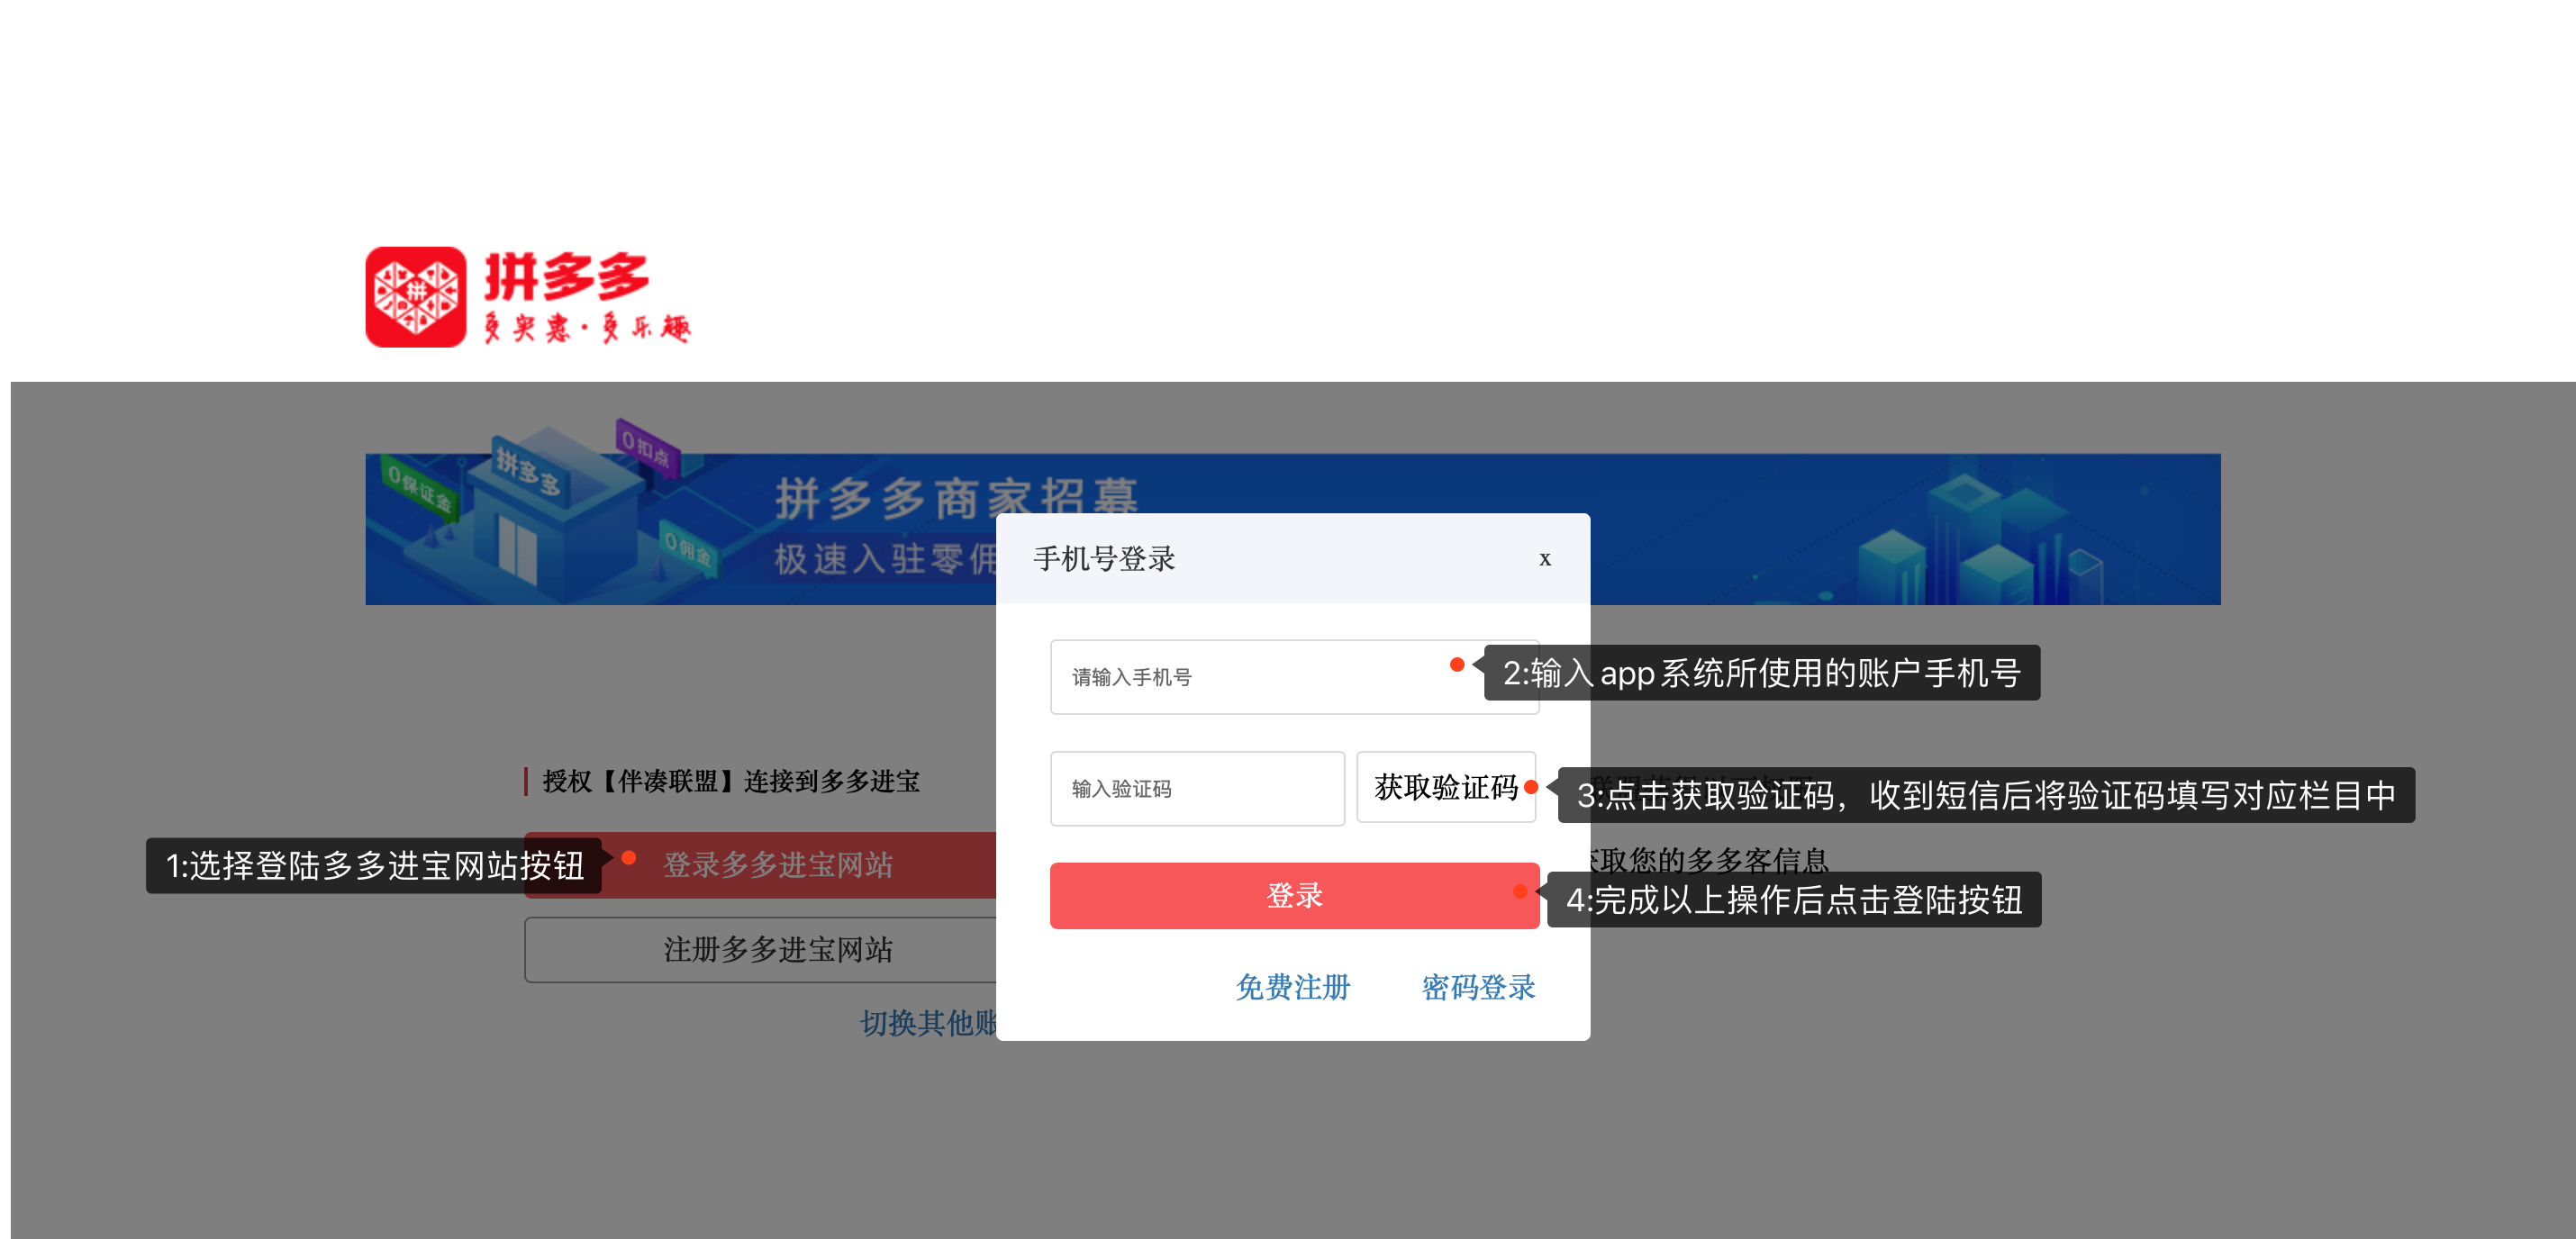Open the 拼多多商家招募 banner
Screen dimensions: 2576x1239
[1292, 528]
